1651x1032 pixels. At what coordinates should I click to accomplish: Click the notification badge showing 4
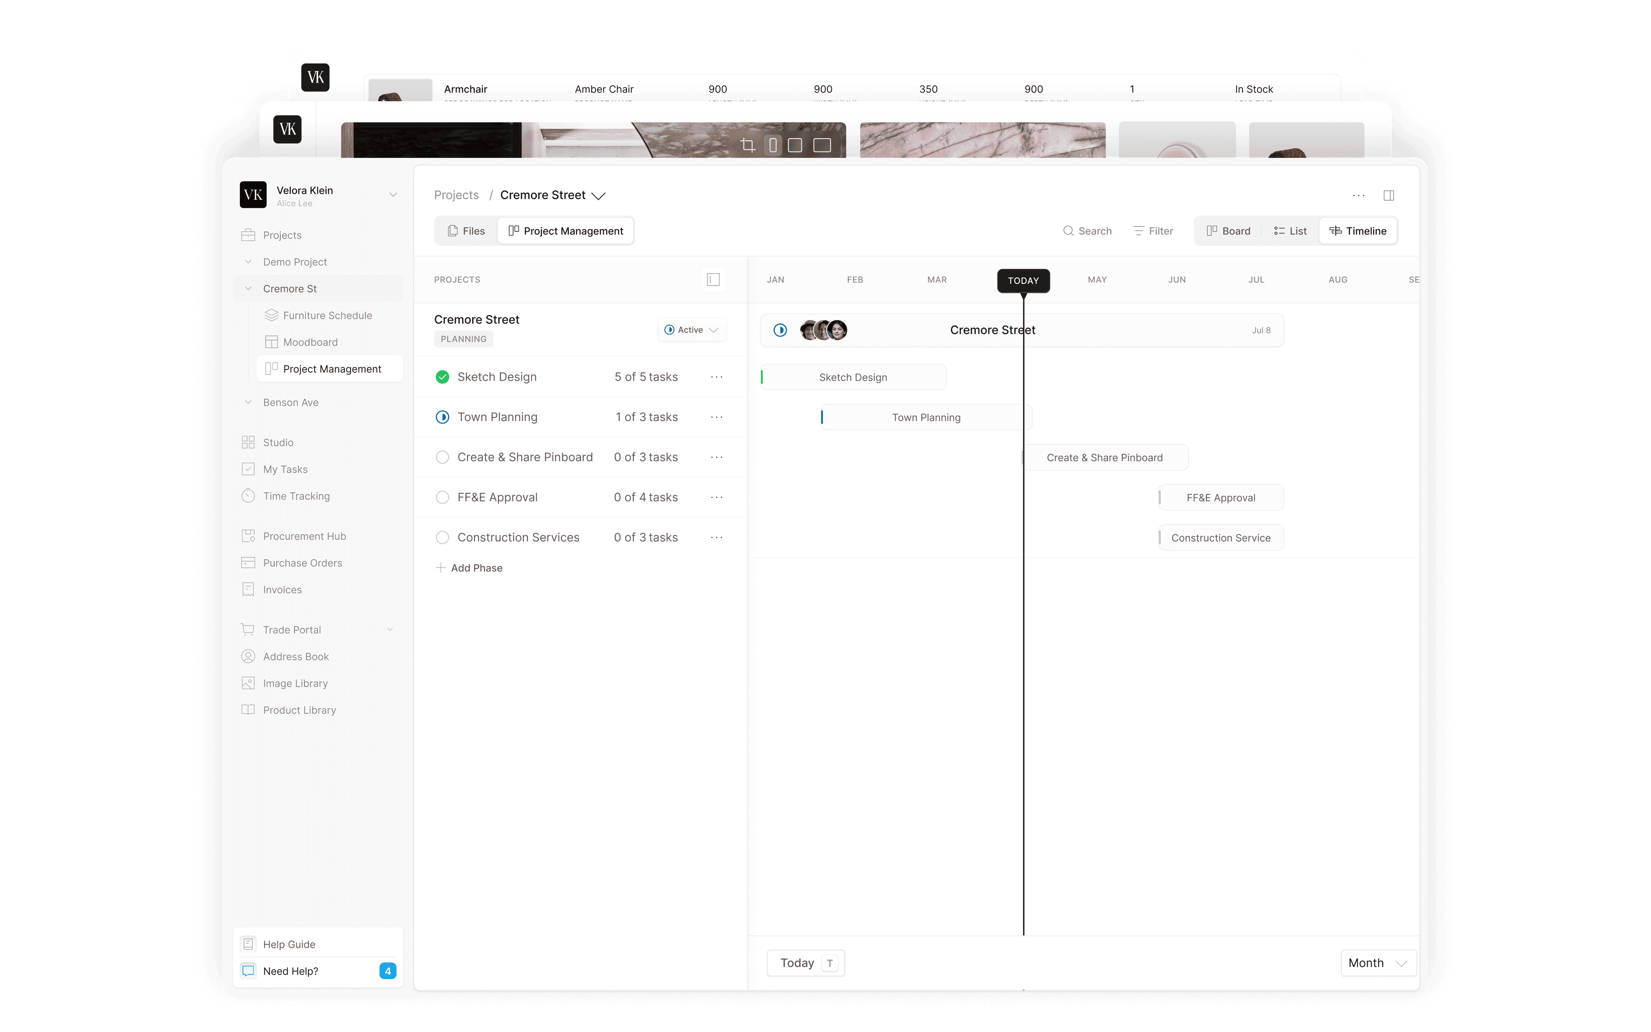[387, 971]
